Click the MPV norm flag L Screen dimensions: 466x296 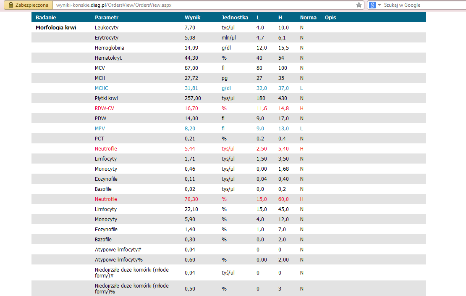click(x=301, y=129)
